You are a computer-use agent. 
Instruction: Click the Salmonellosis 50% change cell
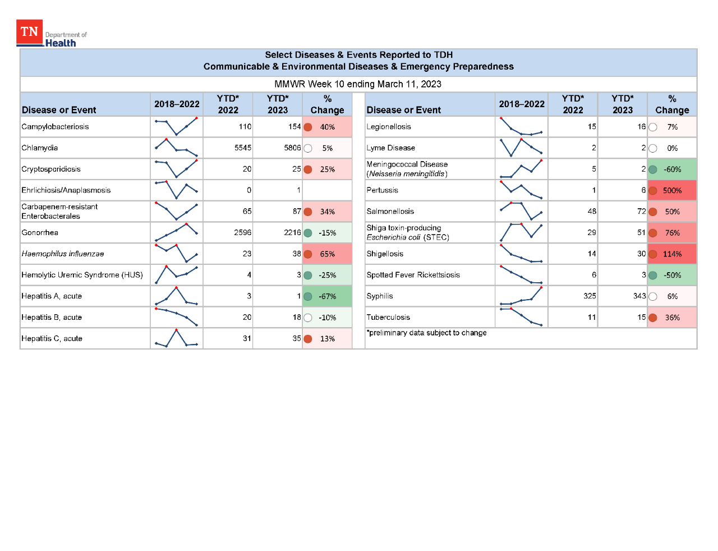coord(672,212)
